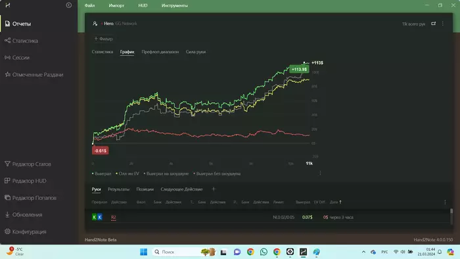This screenshot has width=460, height=259.
Task: Open Редактор HUD
Action: (x=26, y=181)
